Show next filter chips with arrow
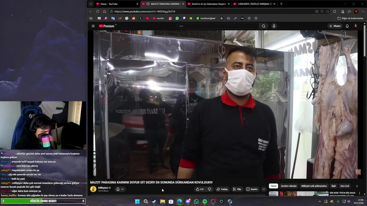This screenshot has height=206, width=367. [357, 186]
